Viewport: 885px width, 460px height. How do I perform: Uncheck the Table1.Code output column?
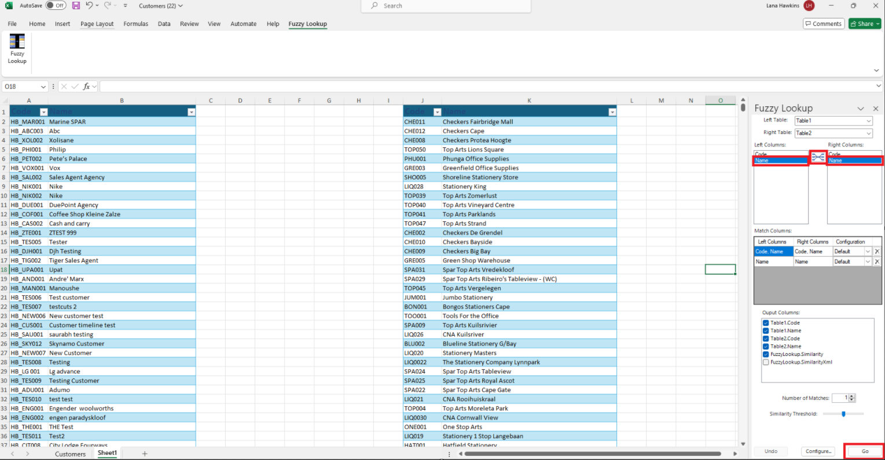coord(766,323)
